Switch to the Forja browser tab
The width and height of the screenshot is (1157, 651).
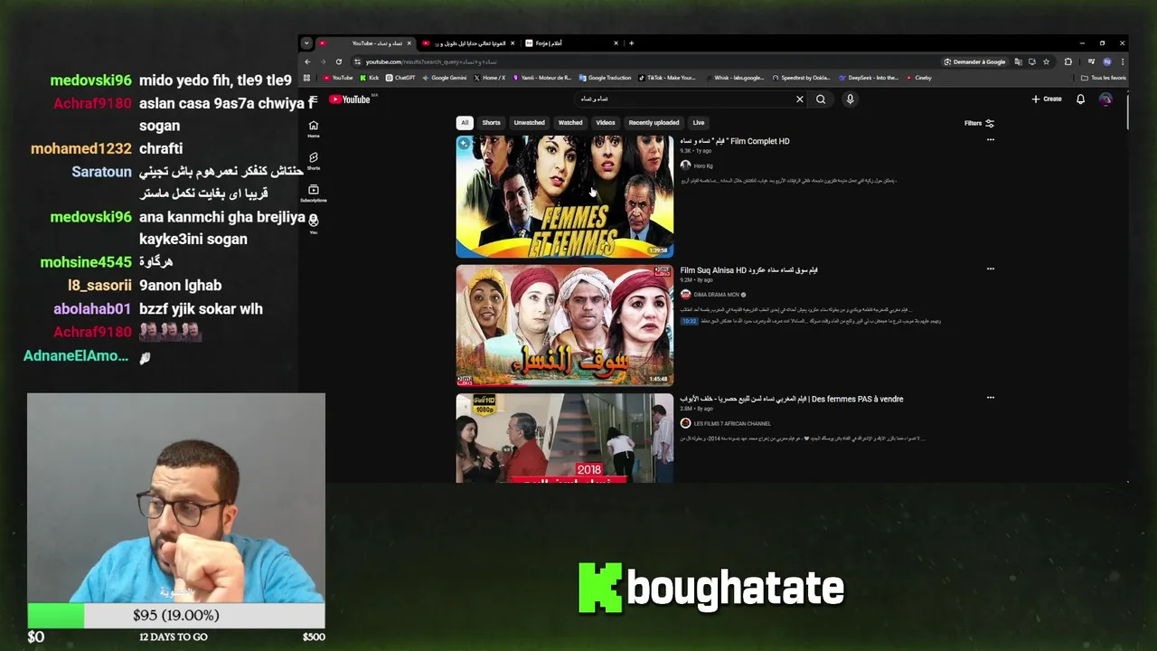coord(574,43)
